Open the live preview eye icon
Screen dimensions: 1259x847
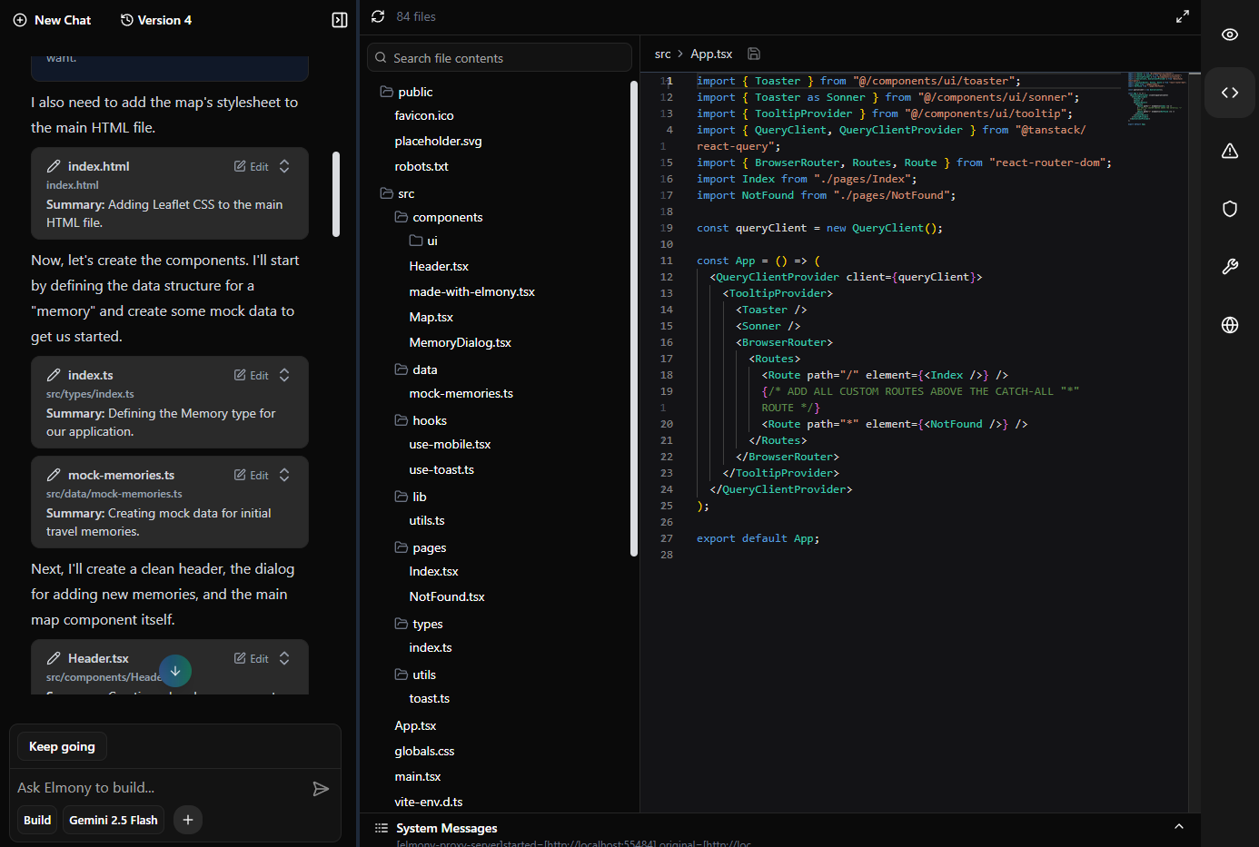pyautogui.click(x=1229, y=34)
